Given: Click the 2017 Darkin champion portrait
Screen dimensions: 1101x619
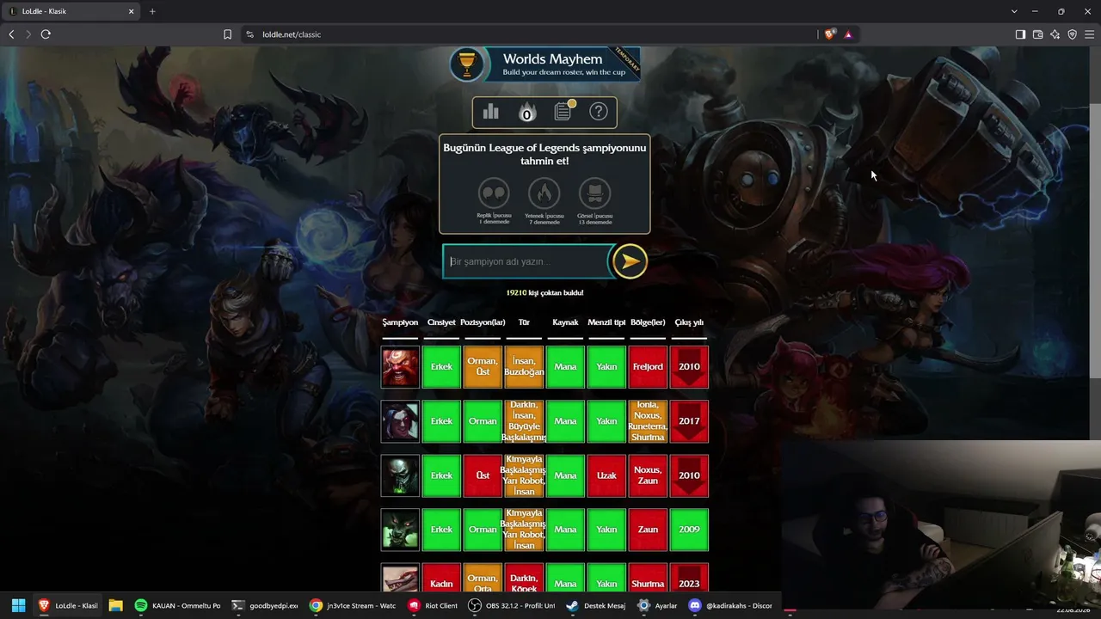Looking at the screenshot, I should coord(401,421).
